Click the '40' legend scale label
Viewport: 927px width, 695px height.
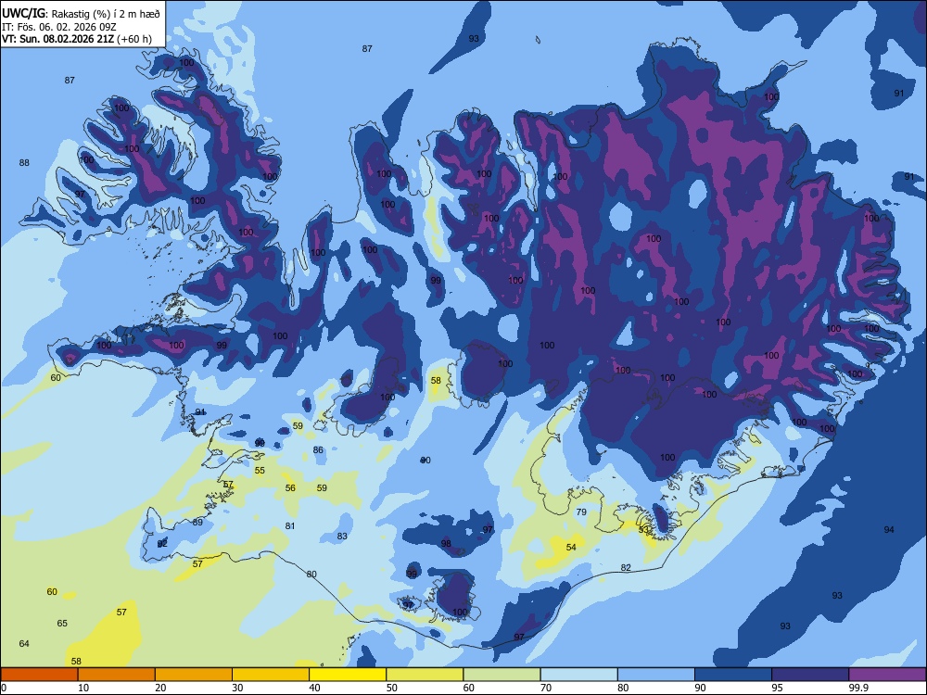pos(314,688)
